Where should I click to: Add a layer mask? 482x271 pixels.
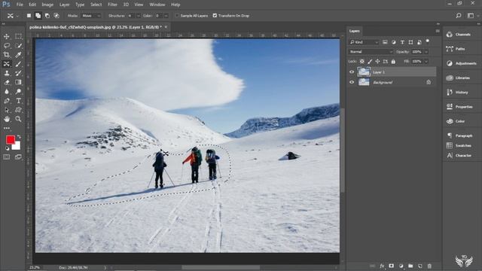tap(392, 266)
